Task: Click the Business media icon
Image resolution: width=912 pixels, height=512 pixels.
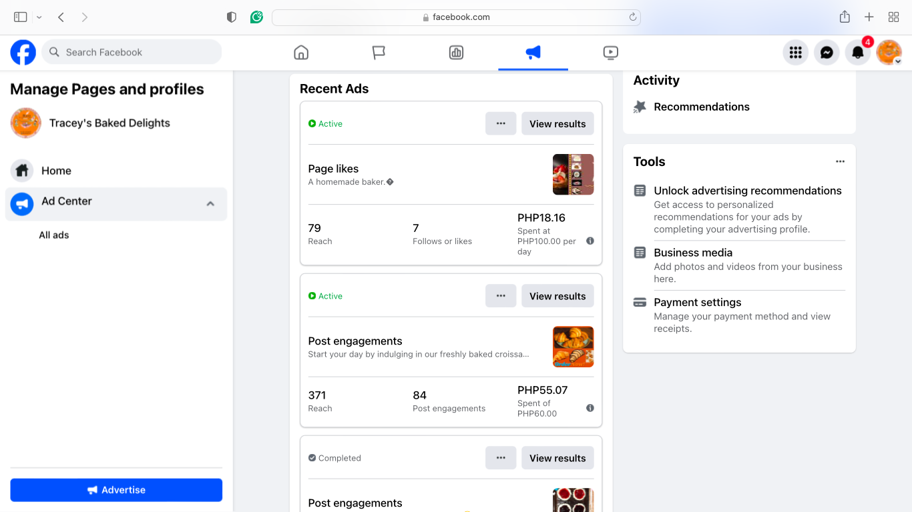Action: point(640,253)
